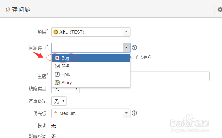The height and width of the screenshot is (138, 222).
Task: Click into the 主题 text field
Action: click(170, 76)
